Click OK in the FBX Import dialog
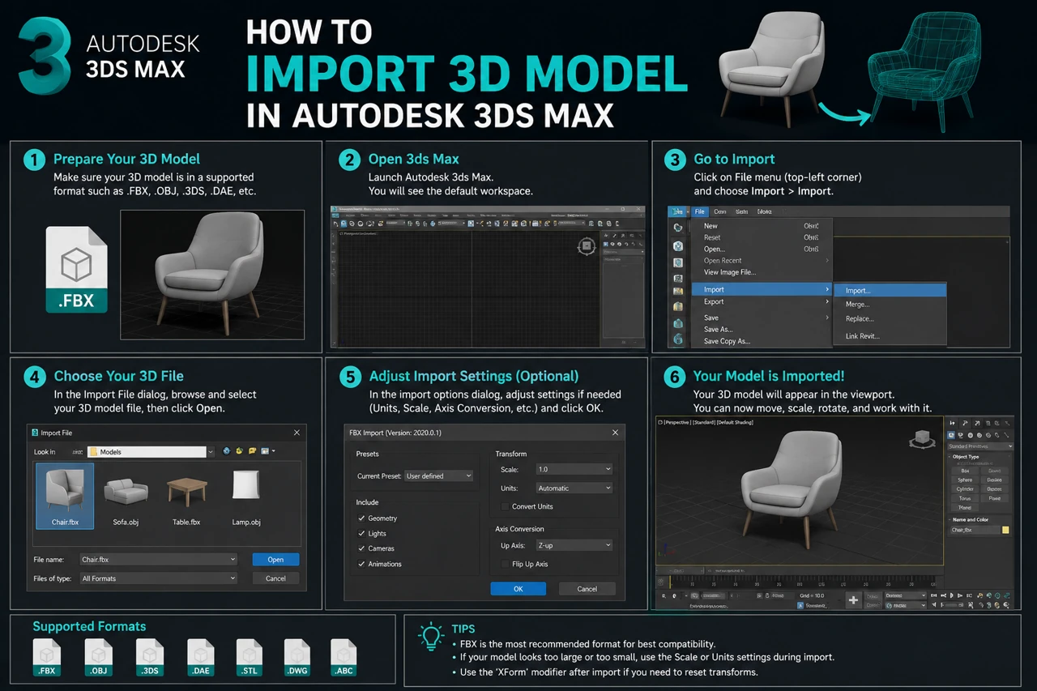 (x=518, y=589)
